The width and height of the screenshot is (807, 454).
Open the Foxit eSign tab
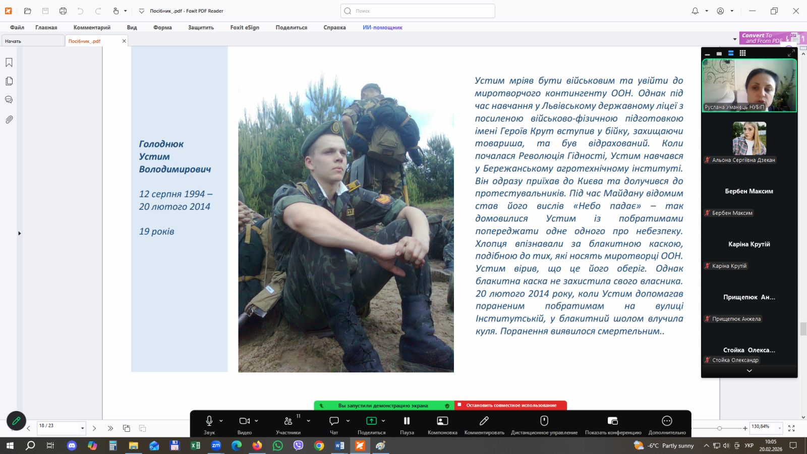coord(245,27)
